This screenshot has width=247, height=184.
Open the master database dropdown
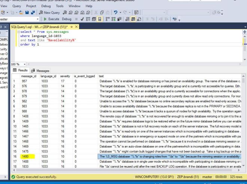pos(39,19)
